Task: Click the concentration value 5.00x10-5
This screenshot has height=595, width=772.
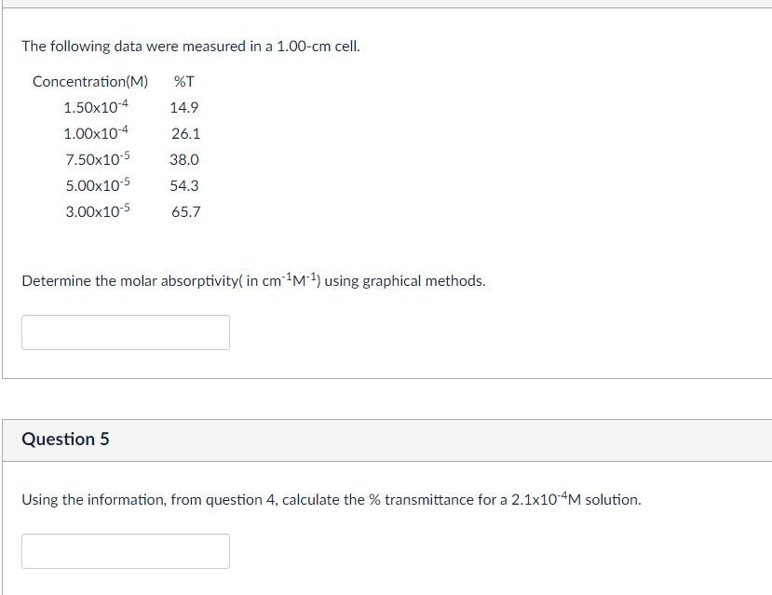Action: (96, 184)
